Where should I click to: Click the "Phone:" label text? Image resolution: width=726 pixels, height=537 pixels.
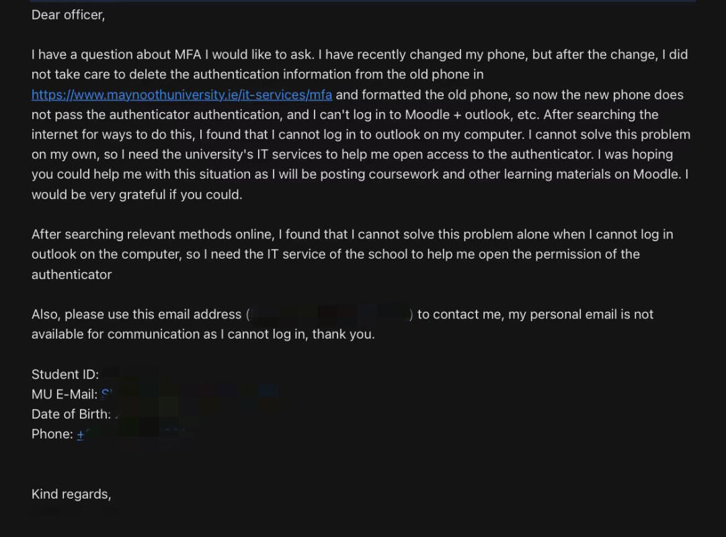pos(52,434)
